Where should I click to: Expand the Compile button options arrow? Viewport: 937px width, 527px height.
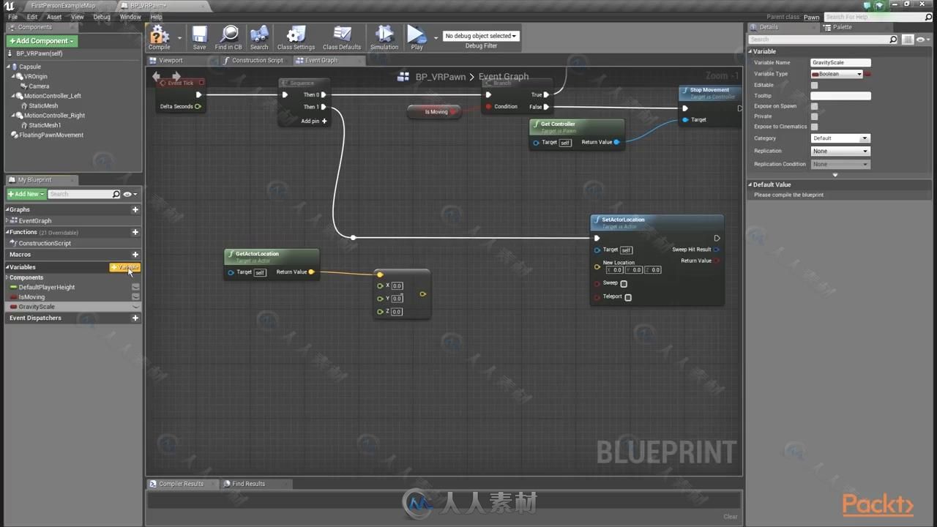179,37
